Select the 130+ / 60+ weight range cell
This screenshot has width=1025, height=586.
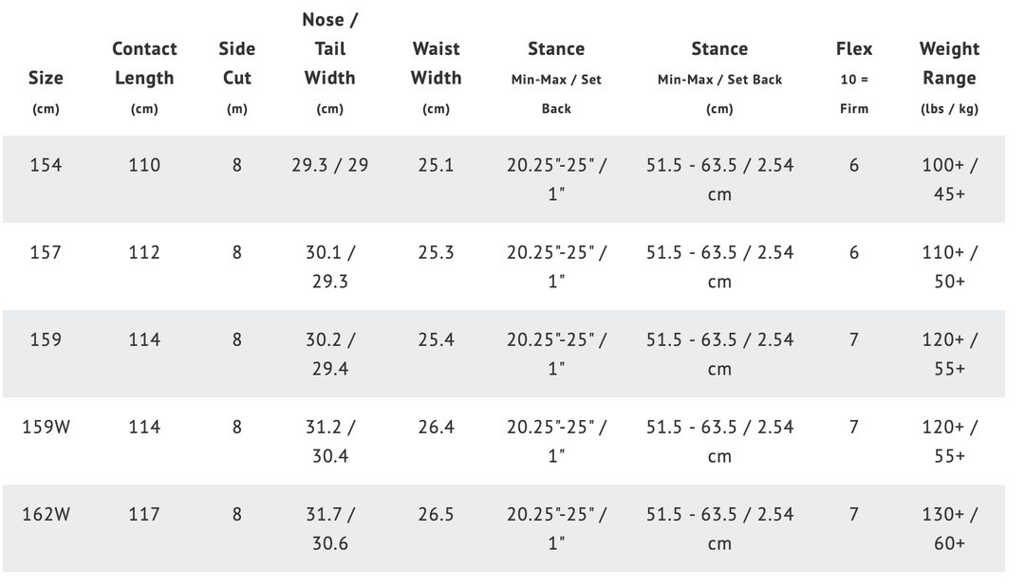coord(949,528)
